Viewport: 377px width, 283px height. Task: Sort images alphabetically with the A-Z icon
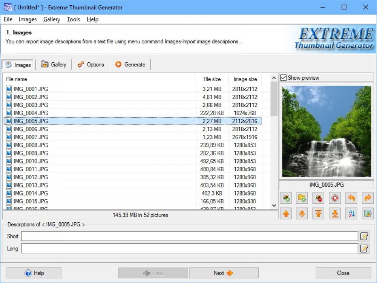[x=351, y=214]
